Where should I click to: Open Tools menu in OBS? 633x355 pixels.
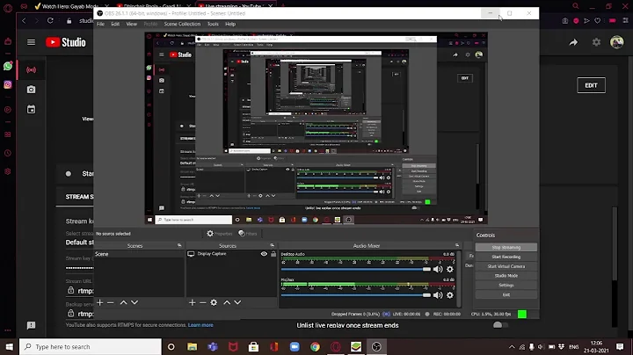click(213, 25)
